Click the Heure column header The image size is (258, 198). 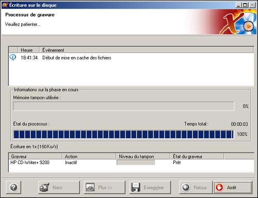coord(29,50)
